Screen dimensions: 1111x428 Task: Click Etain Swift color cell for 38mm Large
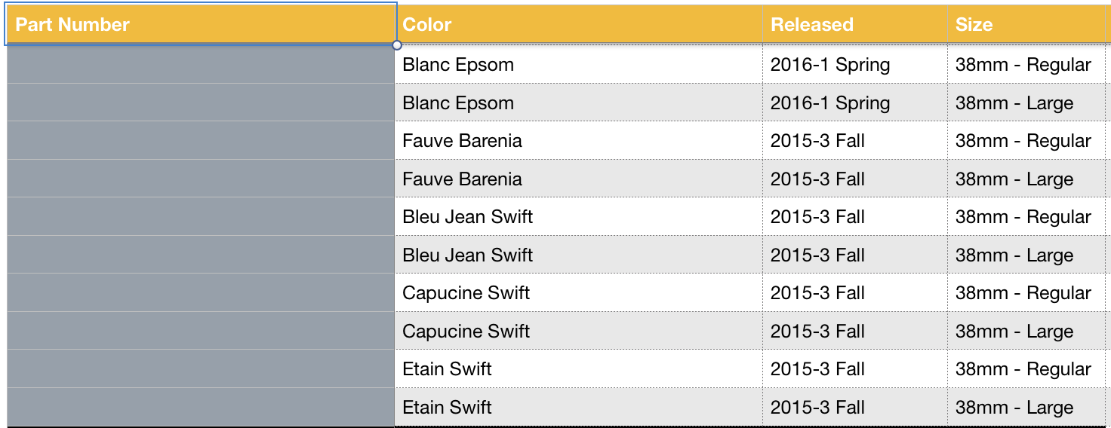578,408
